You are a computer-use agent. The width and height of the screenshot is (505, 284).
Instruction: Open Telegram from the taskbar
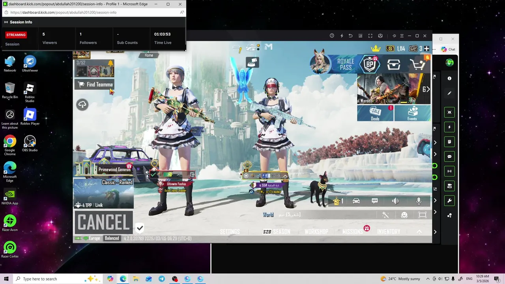pyautogui.click(x=162, y=279)
